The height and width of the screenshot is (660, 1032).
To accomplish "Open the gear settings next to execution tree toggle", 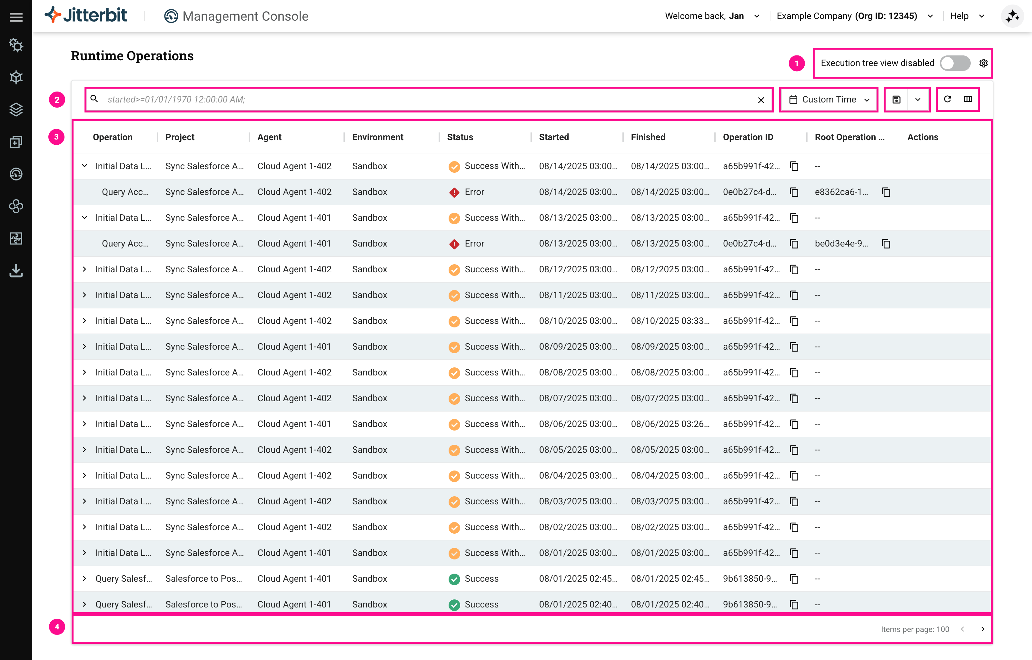I will click(984, 63).
